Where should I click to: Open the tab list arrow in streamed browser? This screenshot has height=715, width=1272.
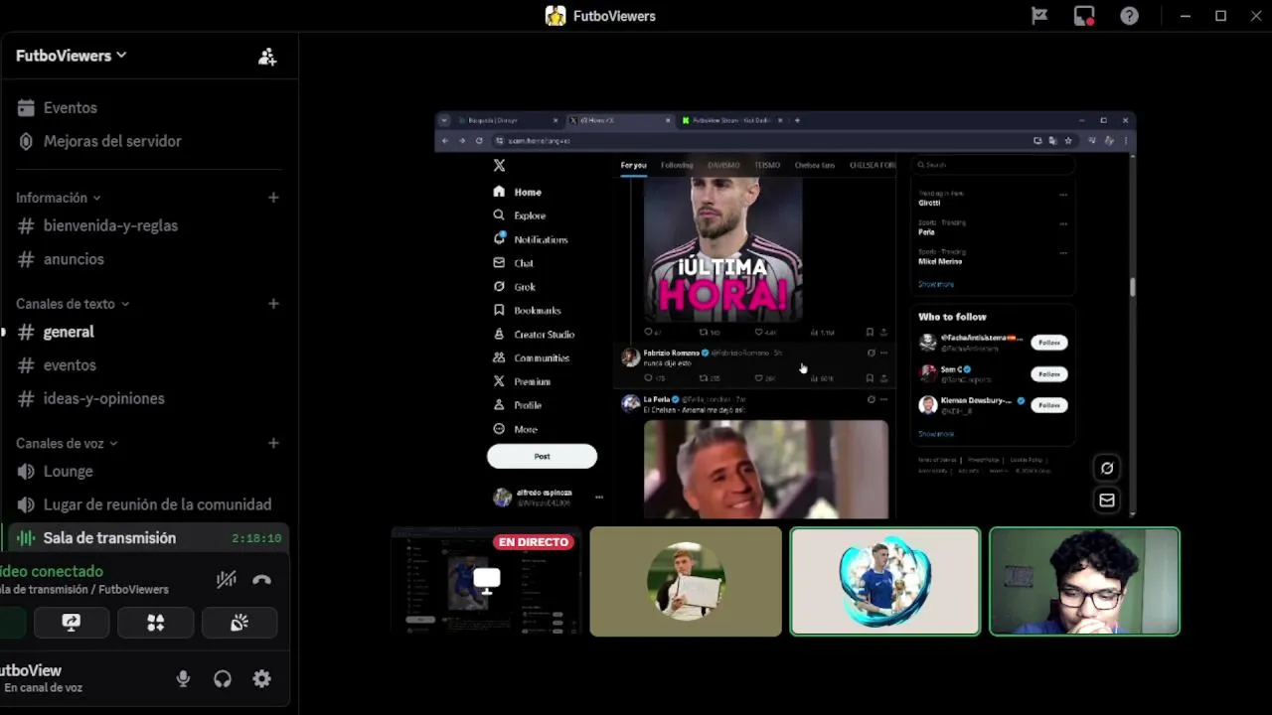click(x=444, y=120)
